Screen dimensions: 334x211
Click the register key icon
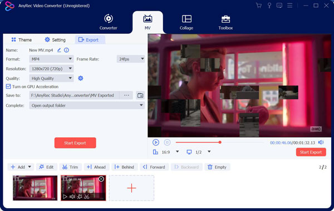point(269,6)
